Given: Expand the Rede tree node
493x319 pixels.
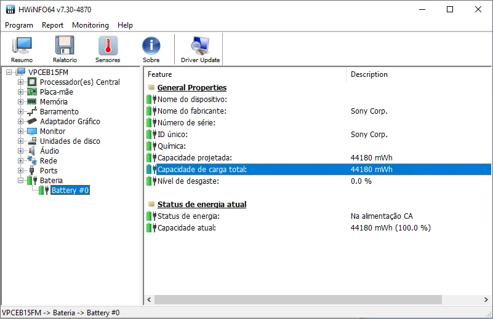Looking at the screenshot, I should pyautogui.click(x=20, y=160).
